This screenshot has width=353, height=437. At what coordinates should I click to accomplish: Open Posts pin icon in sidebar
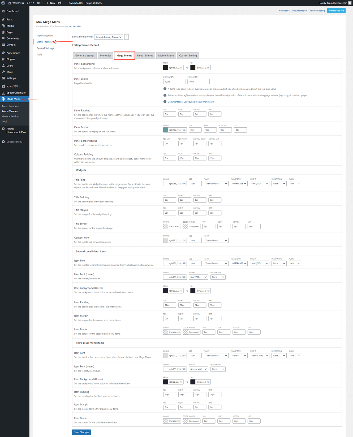click(3, 19)
